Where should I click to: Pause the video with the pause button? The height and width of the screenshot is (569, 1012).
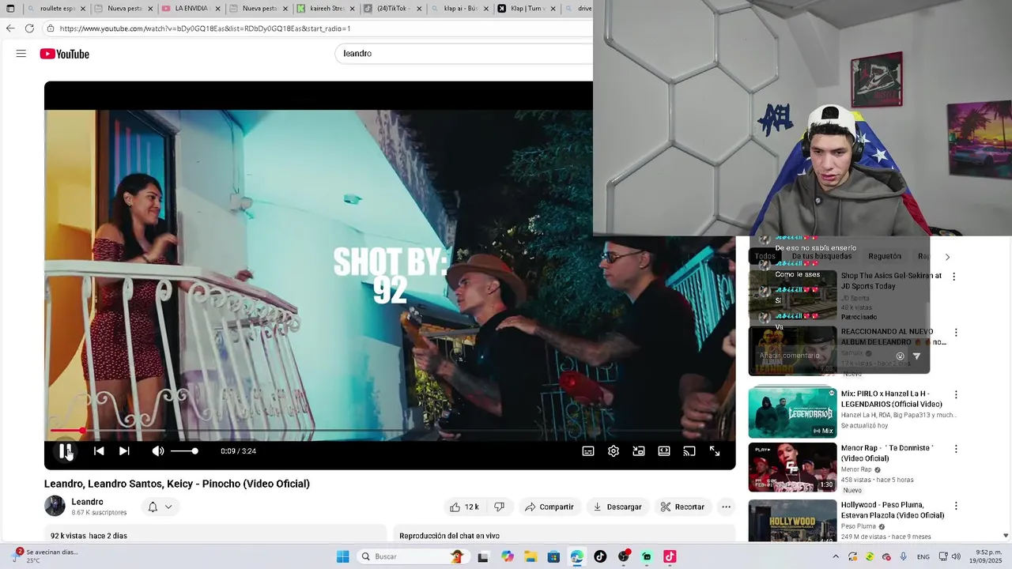65,451
